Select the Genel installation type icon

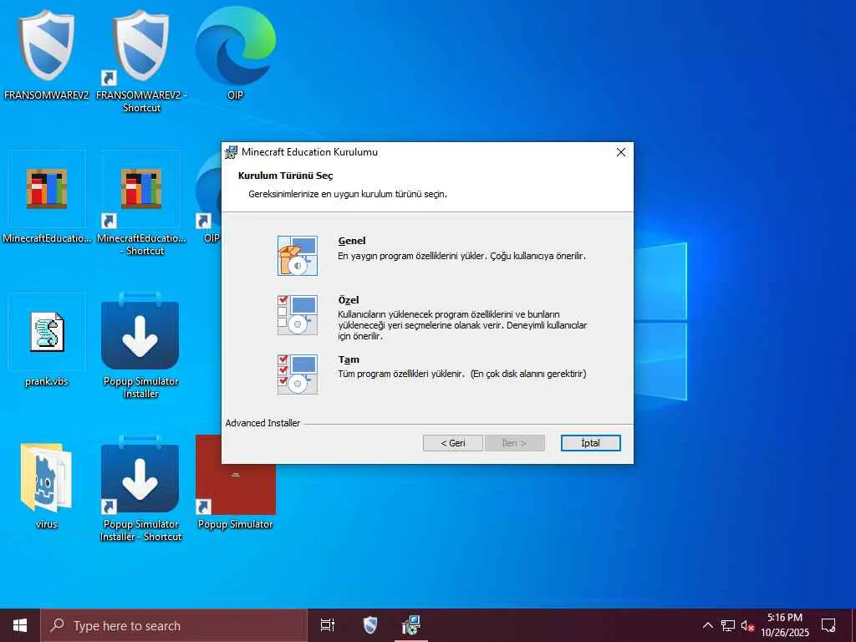tap(298, 256)
